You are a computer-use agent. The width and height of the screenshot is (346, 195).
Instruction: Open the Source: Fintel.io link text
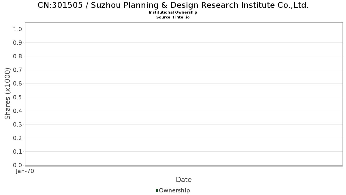(x=173, y=17)
